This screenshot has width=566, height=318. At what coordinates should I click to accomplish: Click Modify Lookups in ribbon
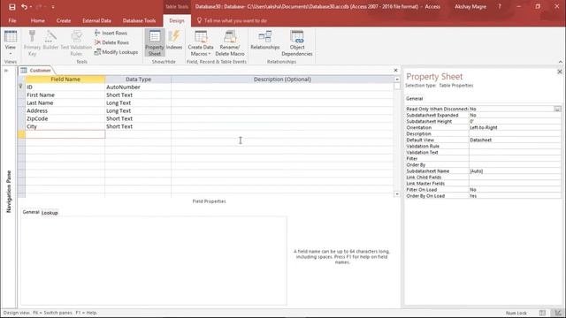coord(116,52)
